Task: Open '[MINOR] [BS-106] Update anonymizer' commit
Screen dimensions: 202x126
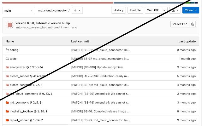Action: pyautogui.click(x=97, y=67)
